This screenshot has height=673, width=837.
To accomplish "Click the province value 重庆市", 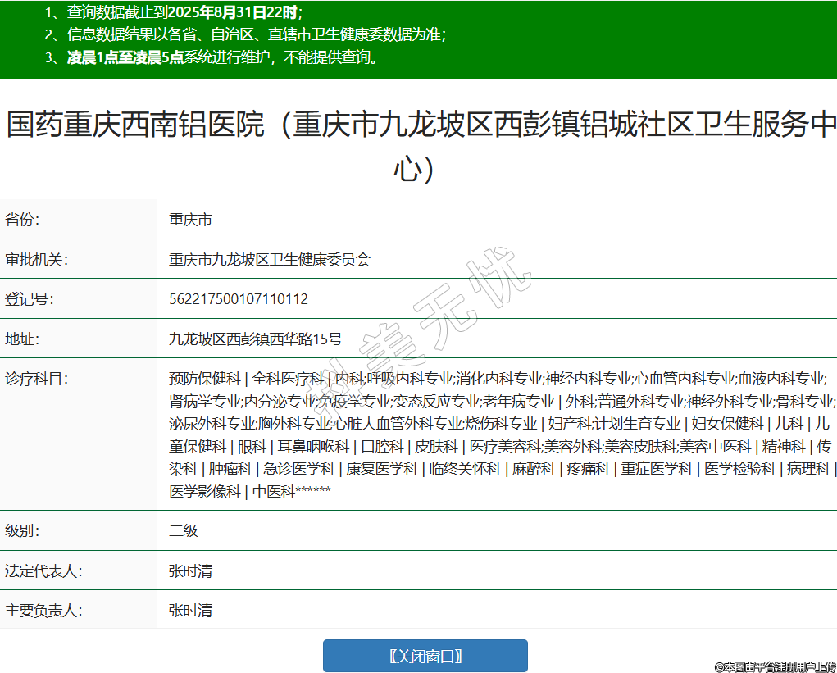I will pyautogui.click(x=190, y=220).
